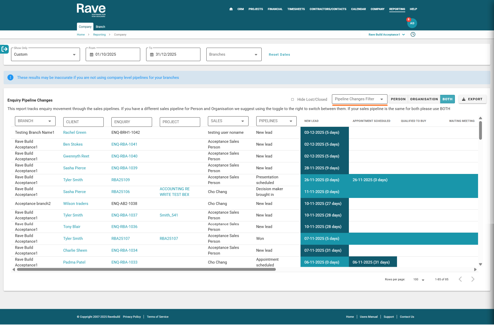Open the TIMESHEETS menu item
494x325 pixels.
pos(296,9)
